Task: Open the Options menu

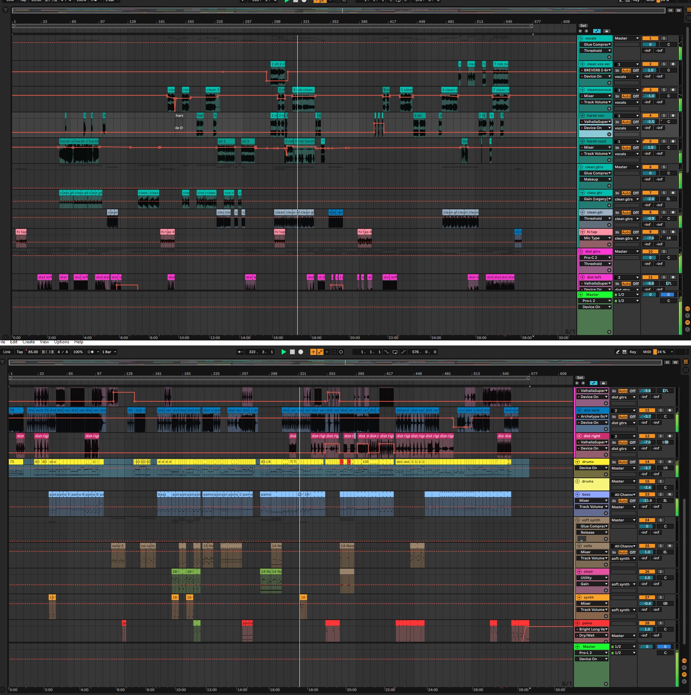Action: coord(62,342)
